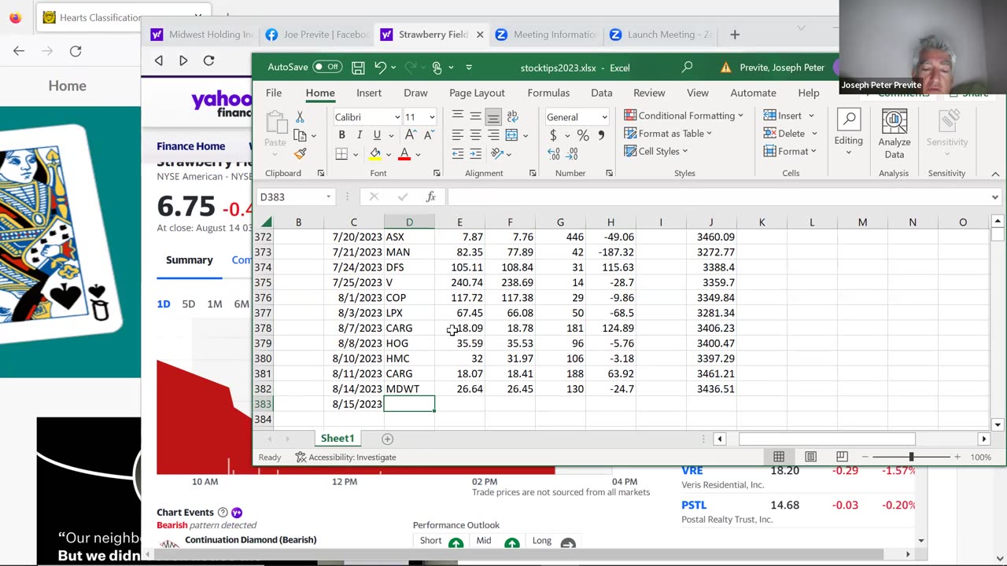Switch to Page Break Preview in status bar
Image resolution: width=1007 pixels, height=566 pixels.
(842, 457)
